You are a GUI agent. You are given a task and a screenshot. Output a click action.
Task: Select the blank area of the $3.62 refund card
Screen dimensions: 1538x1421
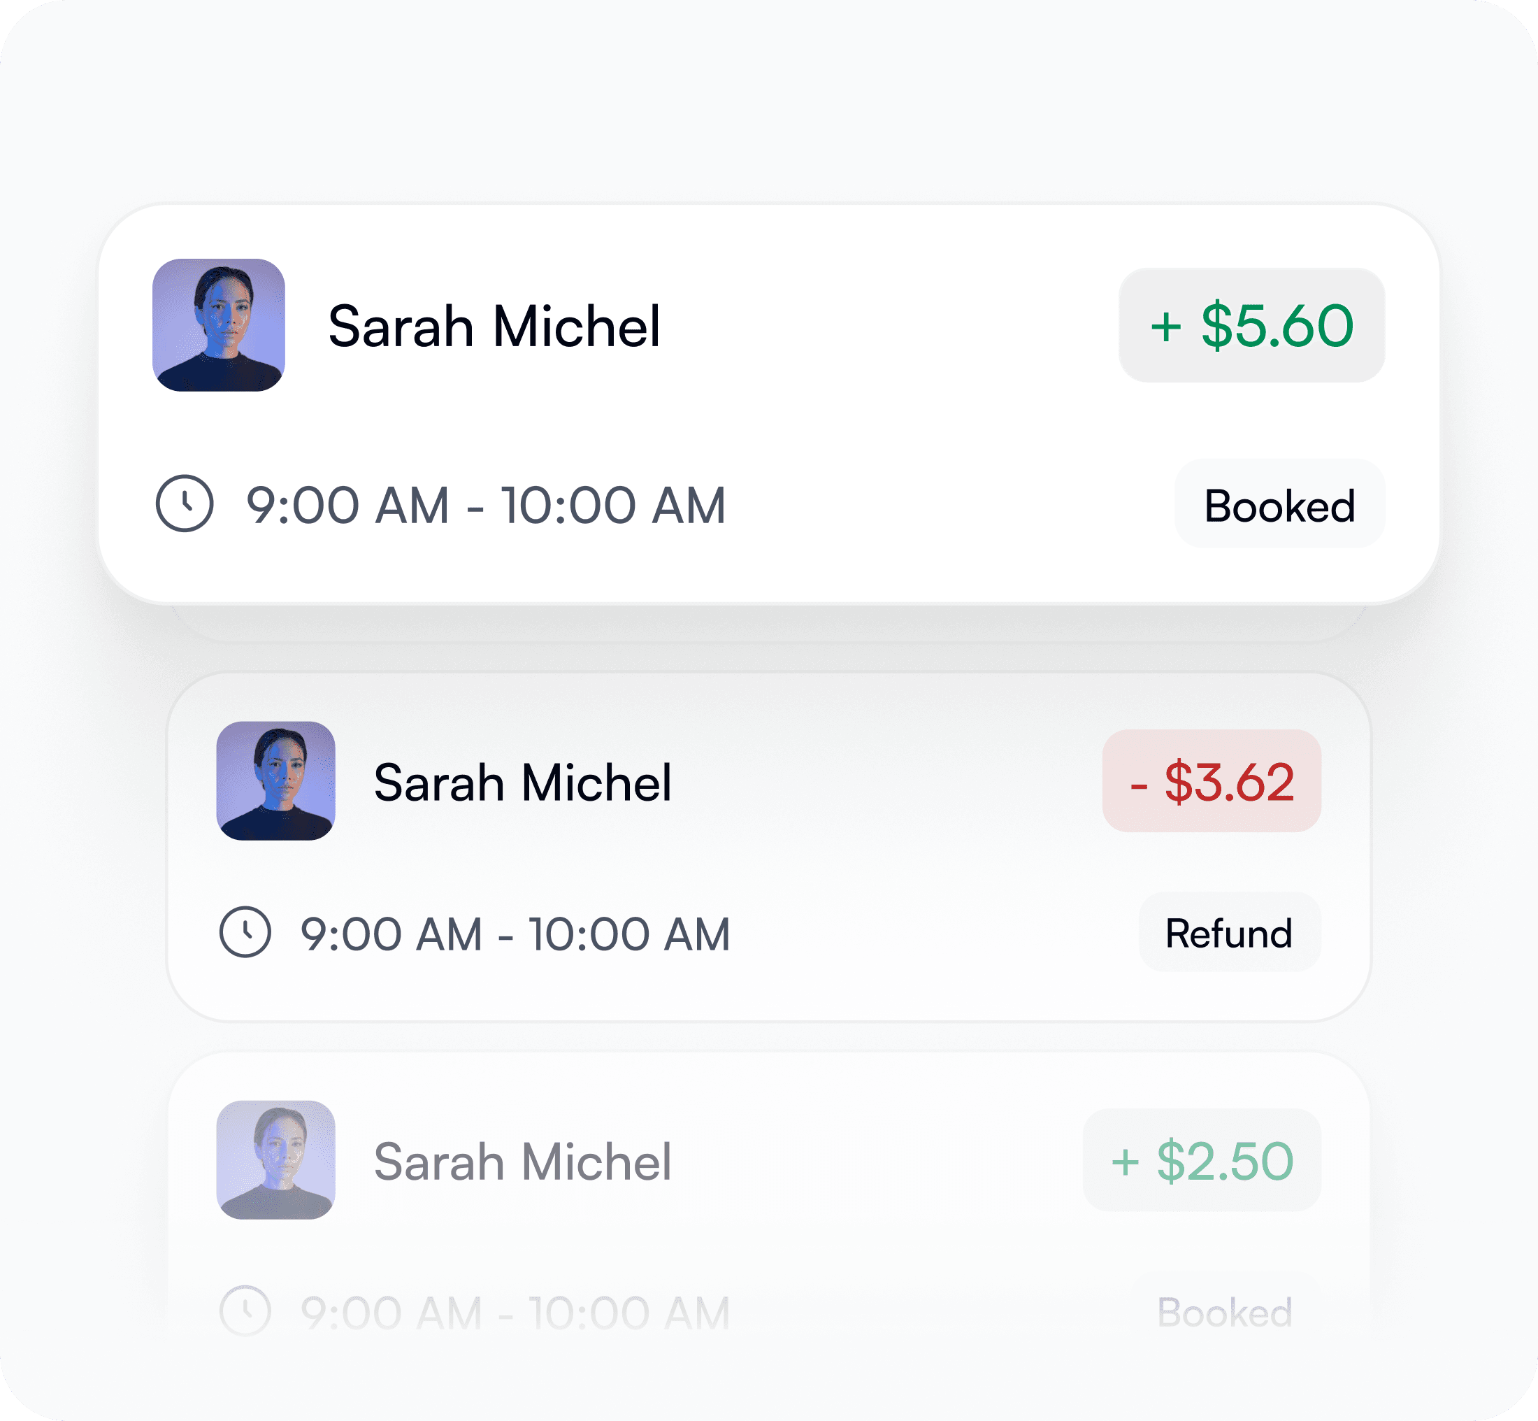[x=884, y=854]
